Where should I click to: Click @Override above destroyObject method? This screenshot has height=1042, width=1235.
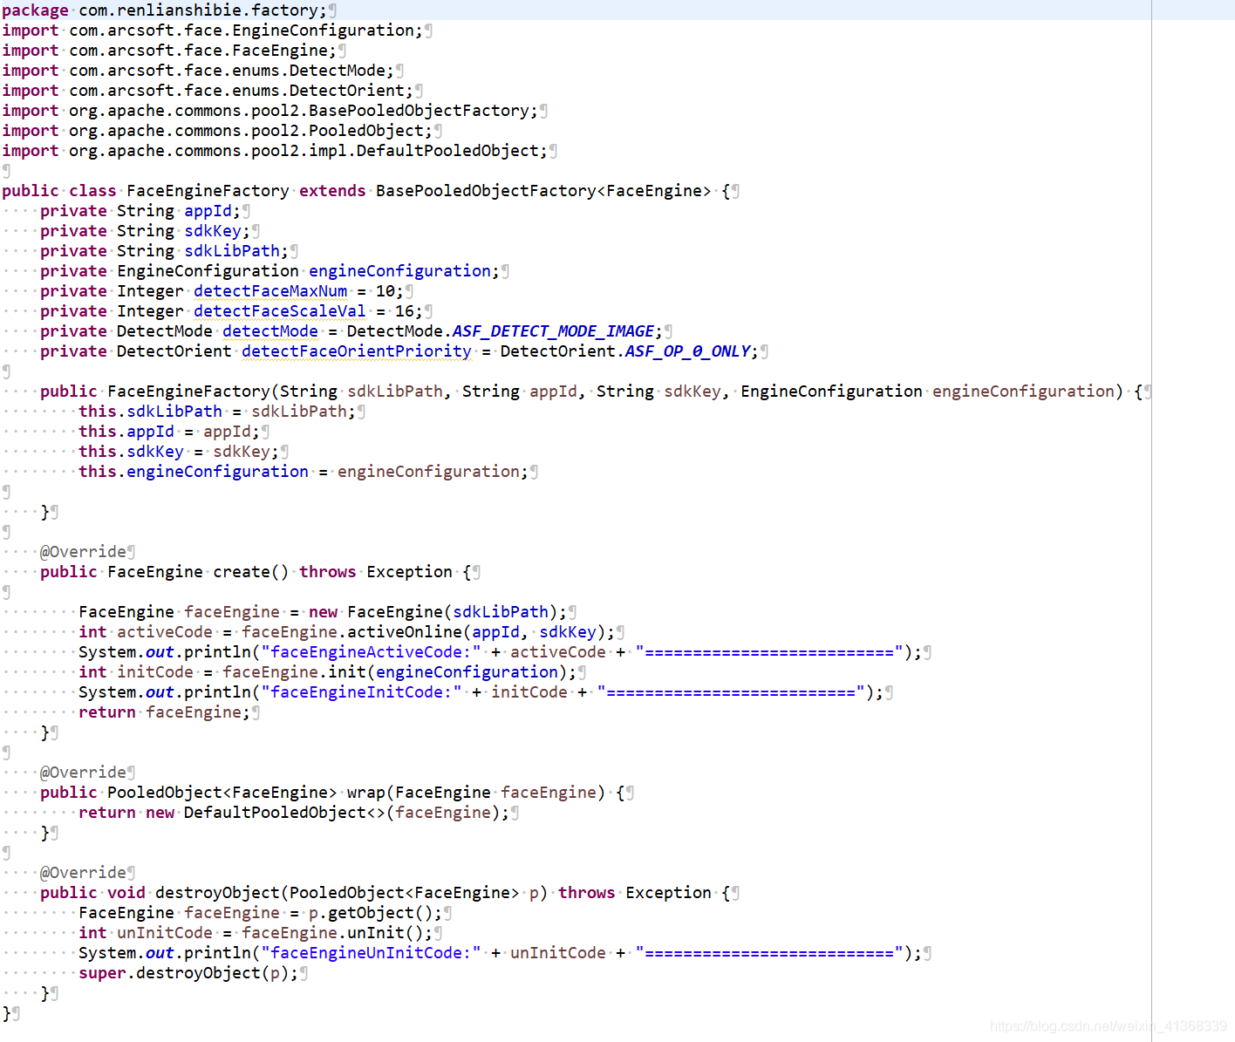pyautogui.click(x=83, y=873)
